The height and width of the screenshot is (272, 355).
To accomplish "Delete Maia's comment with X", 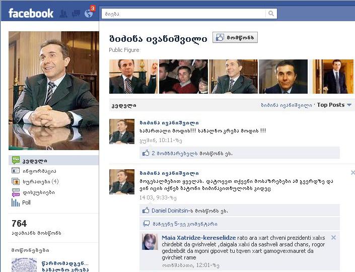I will 333,238.
